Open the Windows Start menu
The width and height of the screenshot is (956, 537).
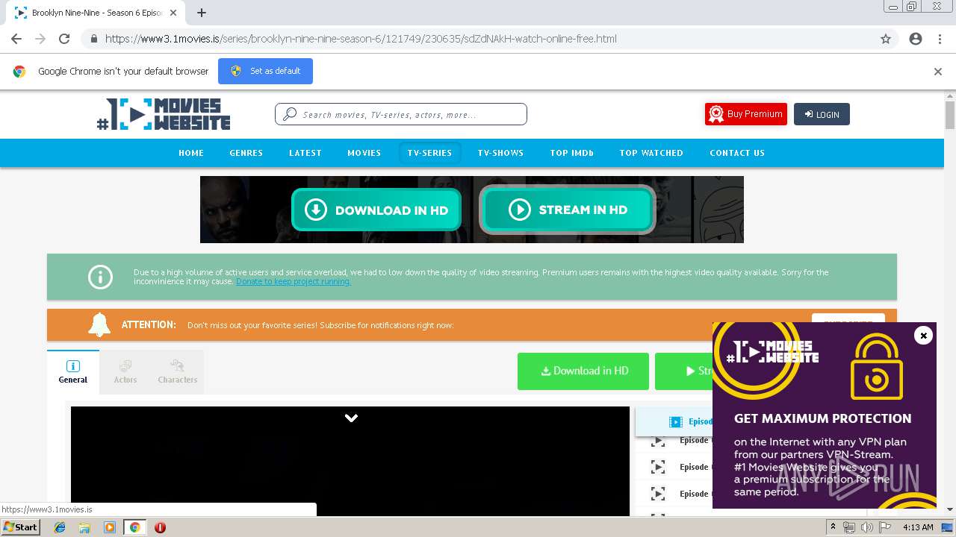point(21,527)
